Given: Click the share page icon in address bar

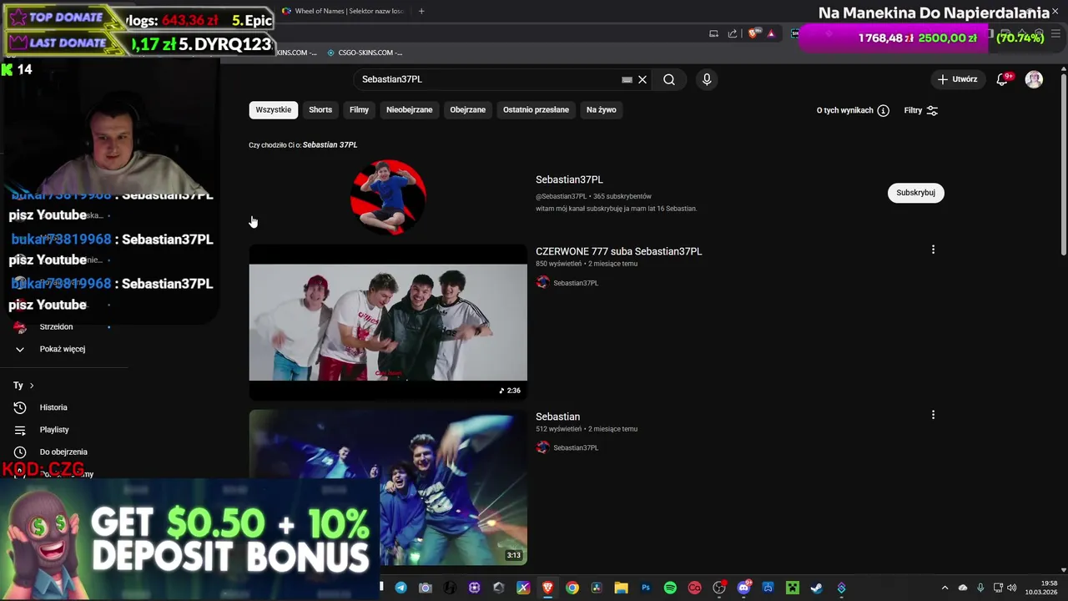Looking at the screenshot, I should pyautogui.click(x=733, y=33).
